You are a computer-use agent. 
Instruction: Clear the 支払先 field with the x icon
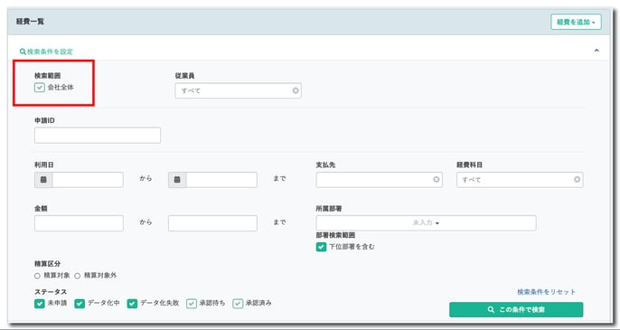(x=437, y=179)
